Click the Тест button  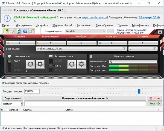click(x=155, y=104)
